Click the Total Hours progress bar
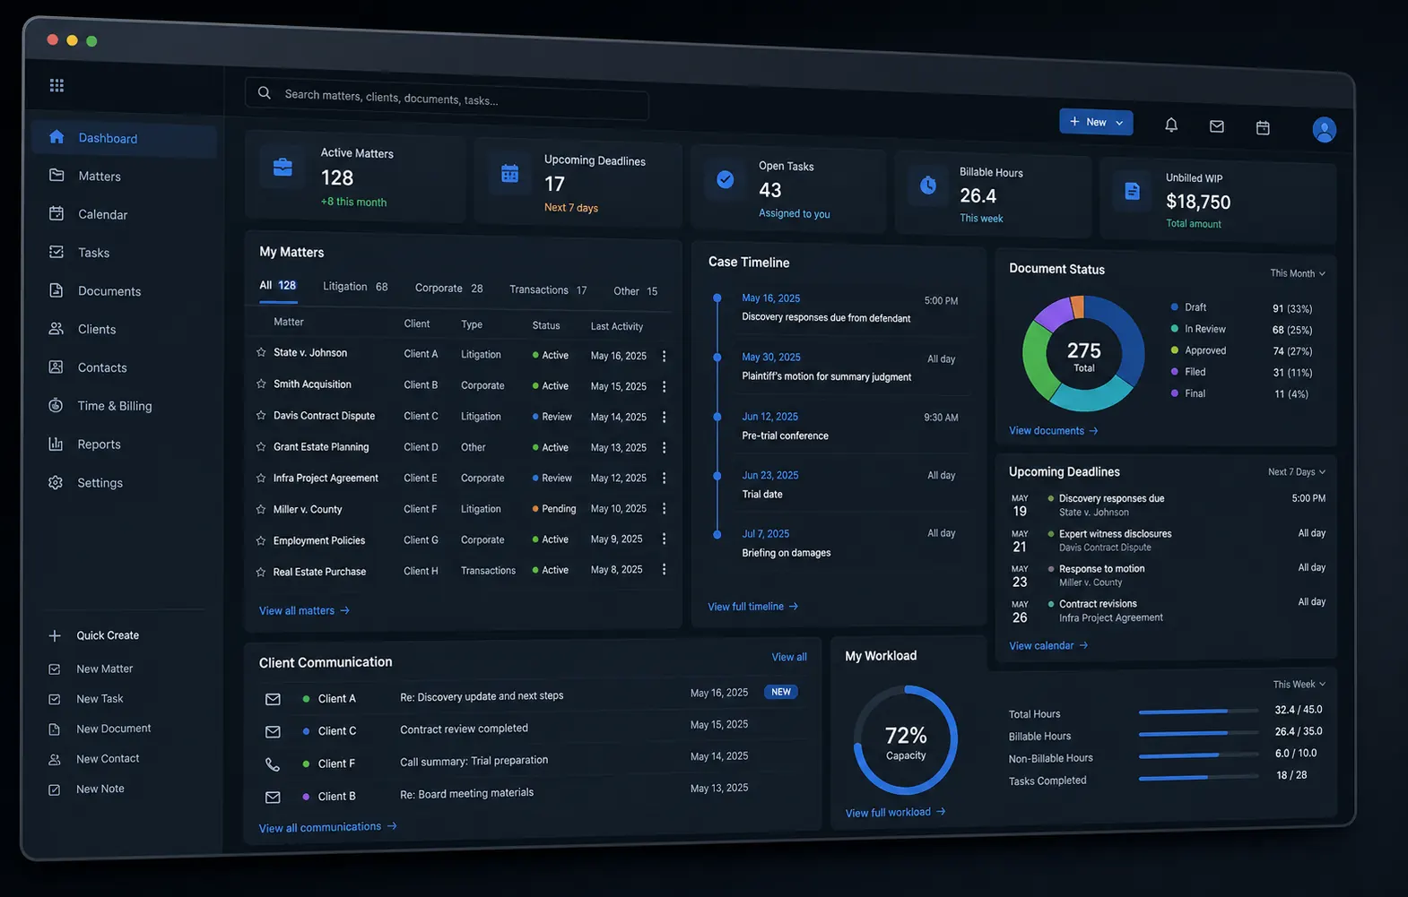The image size is (1408, 897). tap(1198, 712)
